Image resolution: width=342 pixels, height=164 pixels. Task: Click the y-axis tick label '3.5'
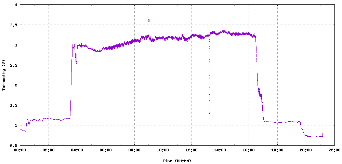(x=14, y=25)
